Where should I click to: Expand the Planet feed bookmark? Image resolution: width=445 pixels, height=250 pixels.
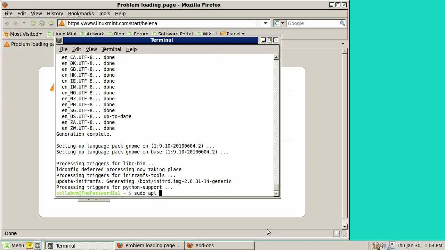(x=233, y=34)
